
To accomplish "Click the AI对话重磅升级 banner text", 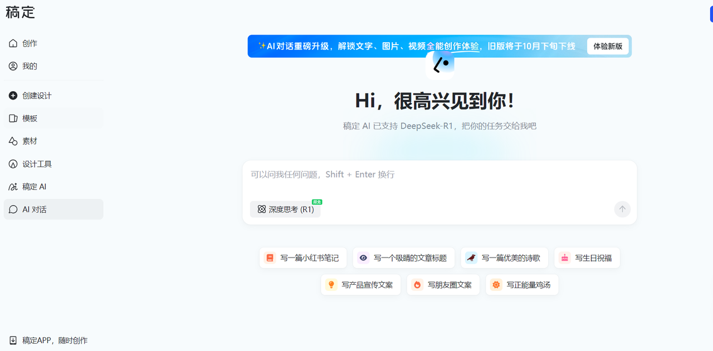I will [416, 46].
